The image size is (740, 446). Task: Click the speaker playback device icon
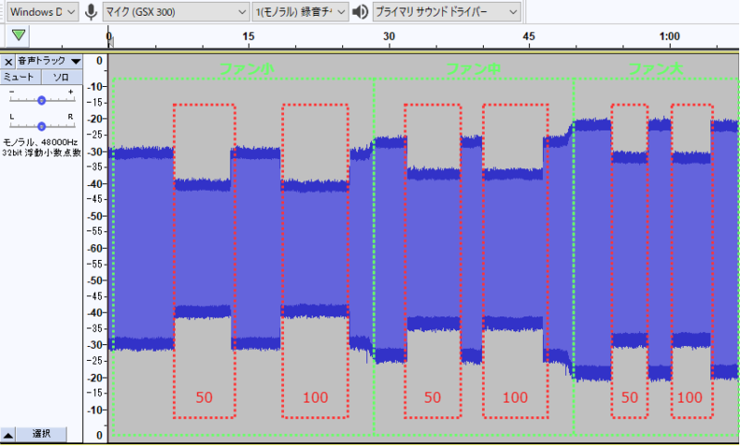pyautogui.click(x=360, y=12)
